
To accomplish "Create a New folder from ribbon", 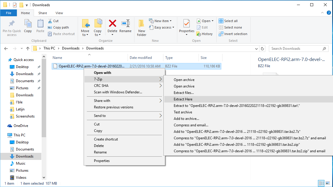I will [x=142, y=28].
